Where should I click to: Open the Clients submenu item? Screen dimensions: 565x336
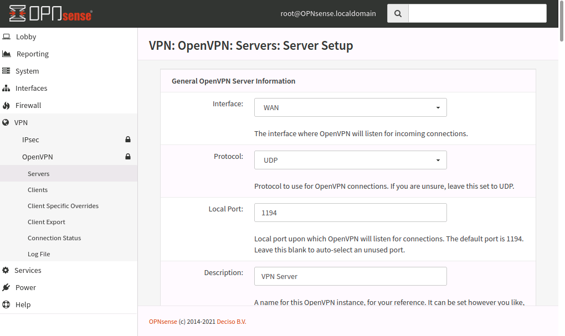[x=38, y=190]
